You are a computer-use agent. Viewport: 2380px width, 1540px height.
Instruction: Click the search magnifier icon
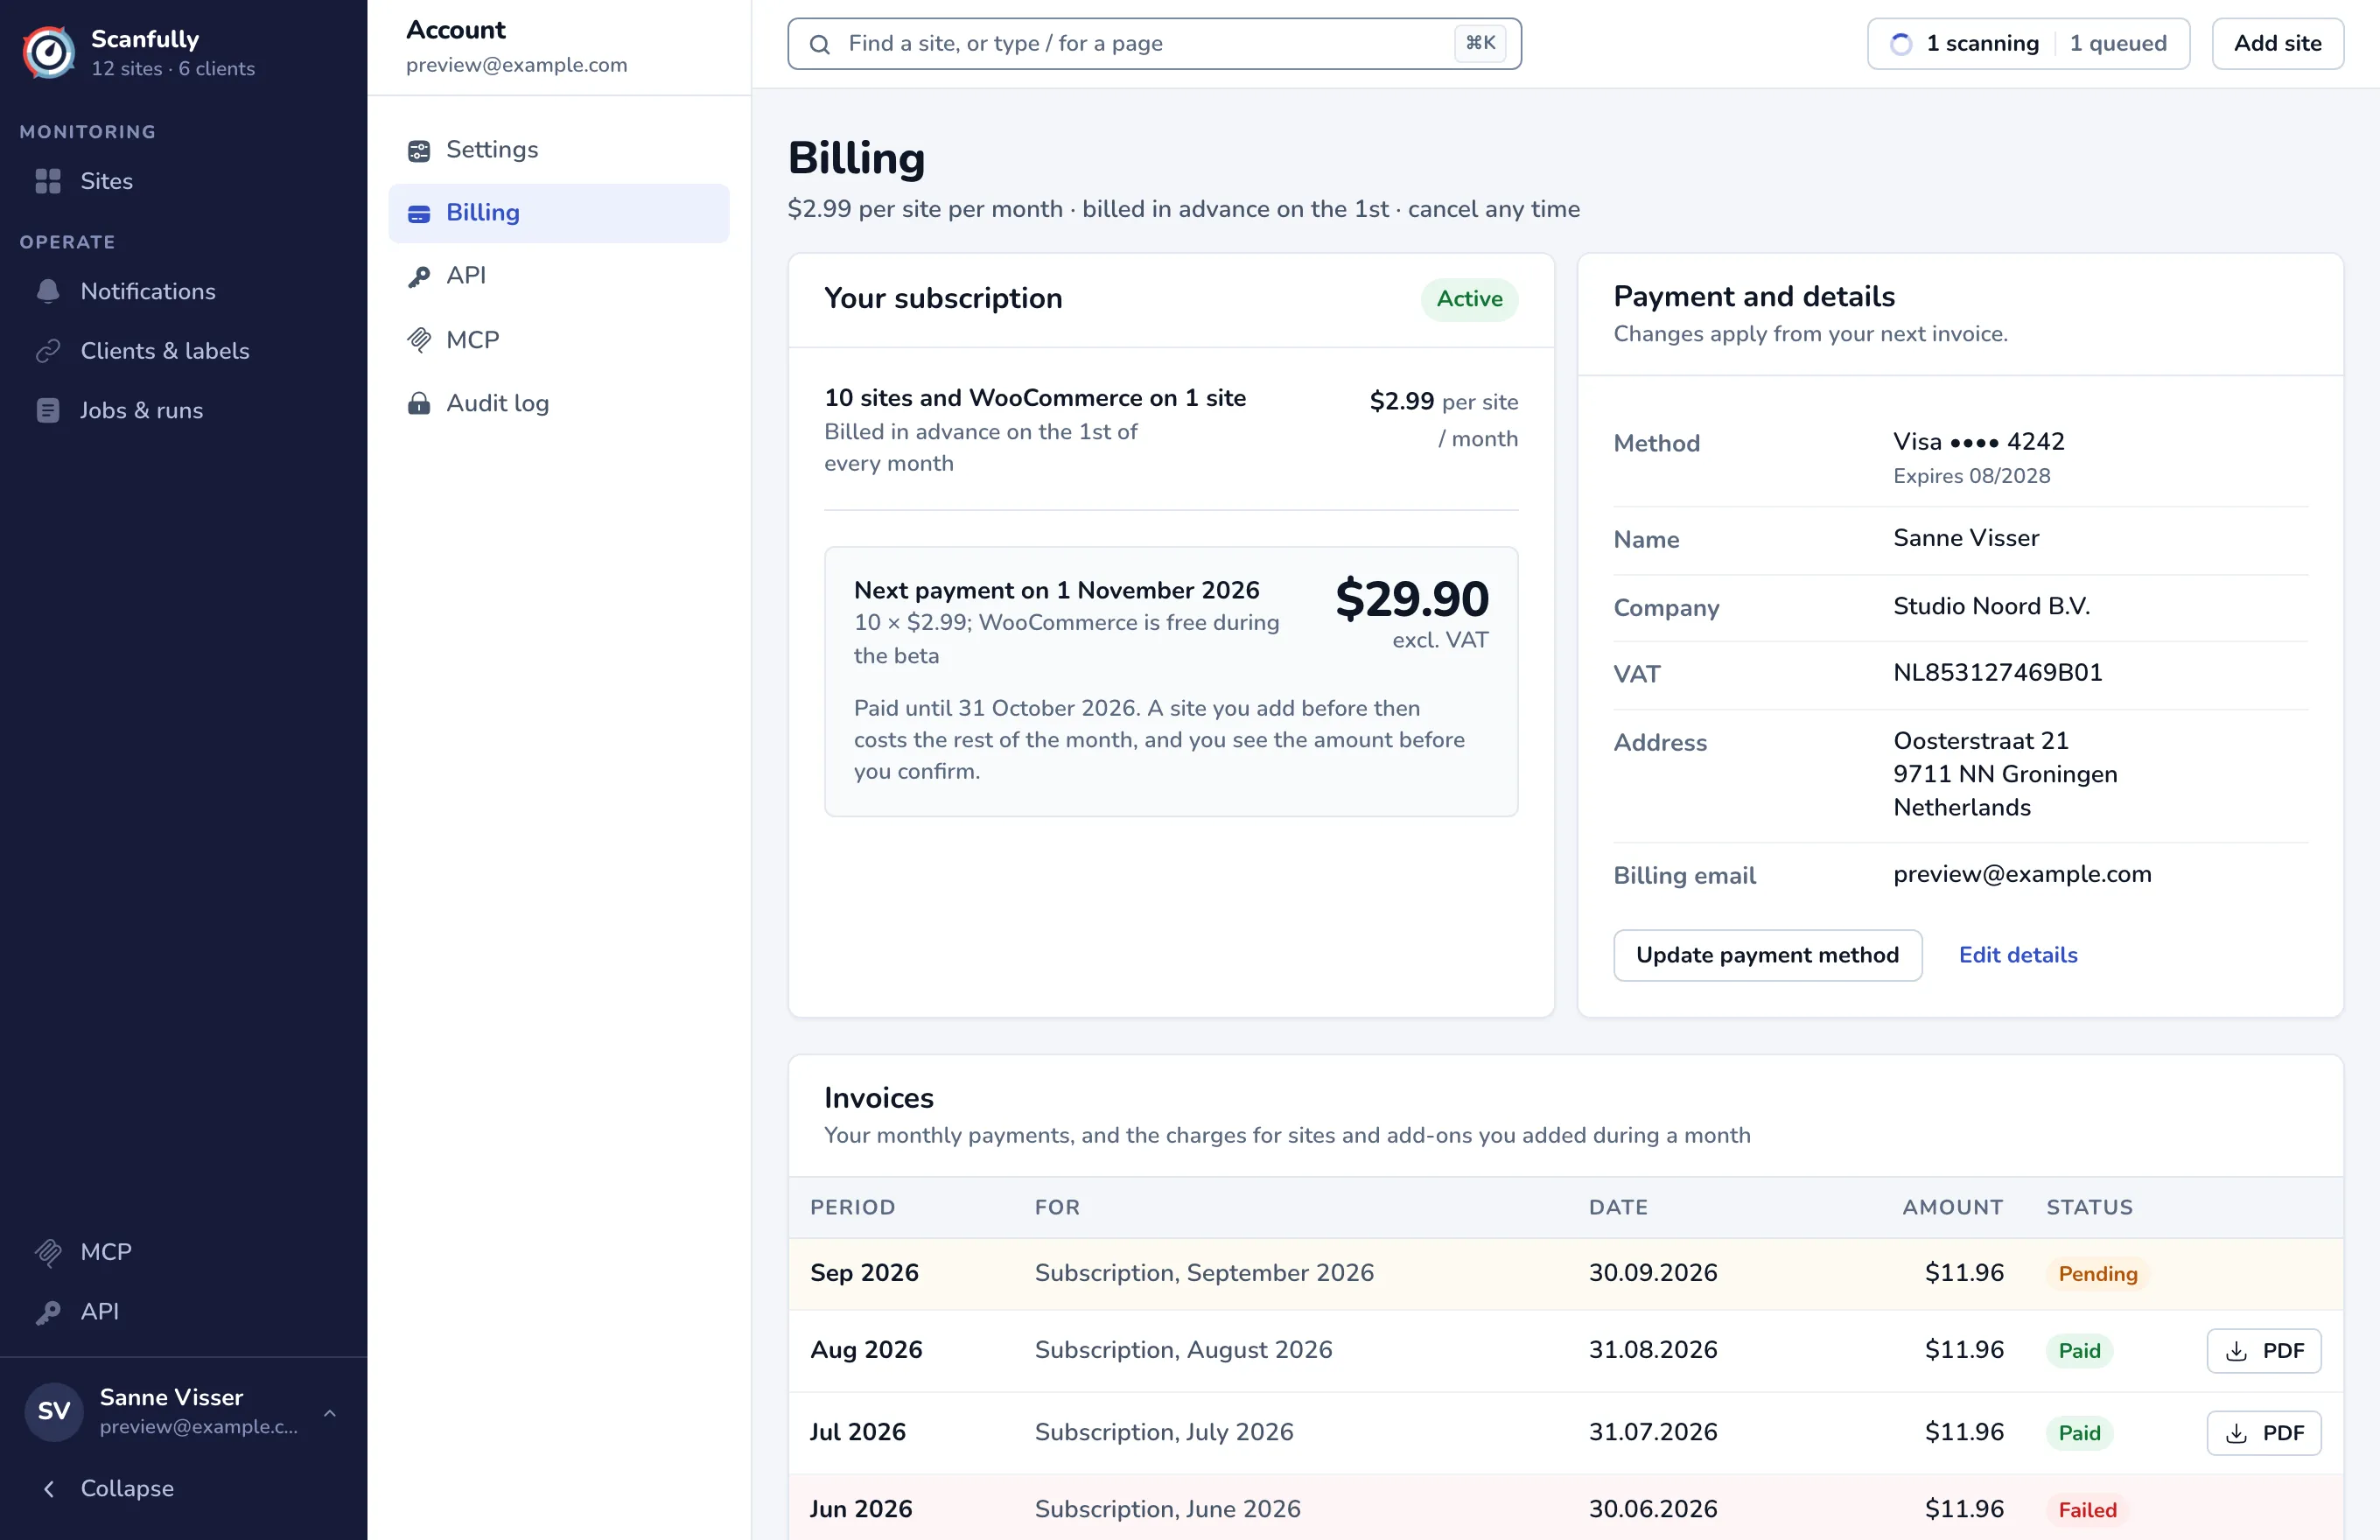point(820,44)
